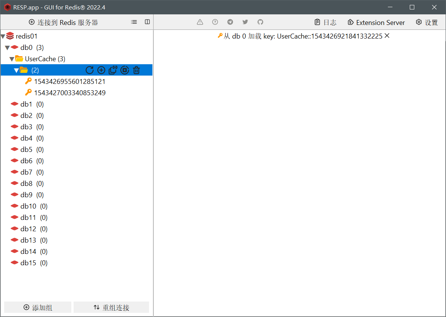Copy the namespace pattern icon

(113, 70)
